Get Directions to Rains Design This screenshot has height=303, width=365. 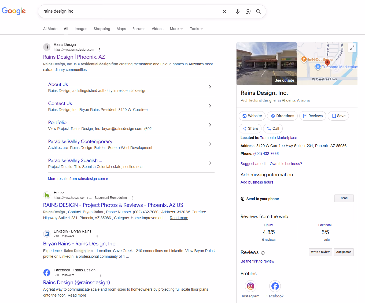[x=282, y=116]
